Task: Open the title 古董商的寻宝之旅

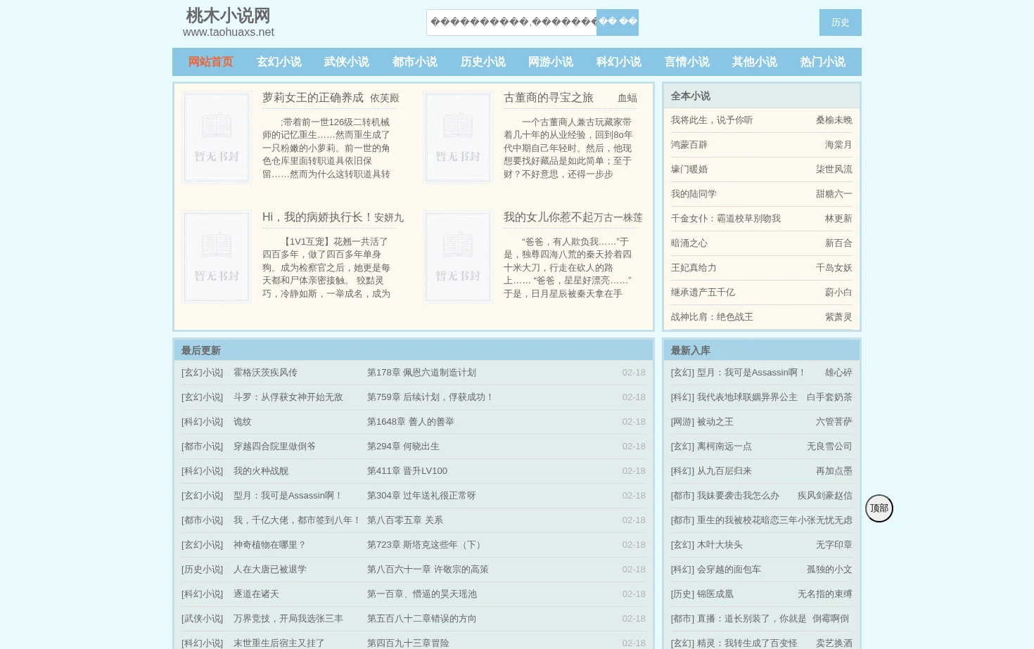Action: coord(549,98)
